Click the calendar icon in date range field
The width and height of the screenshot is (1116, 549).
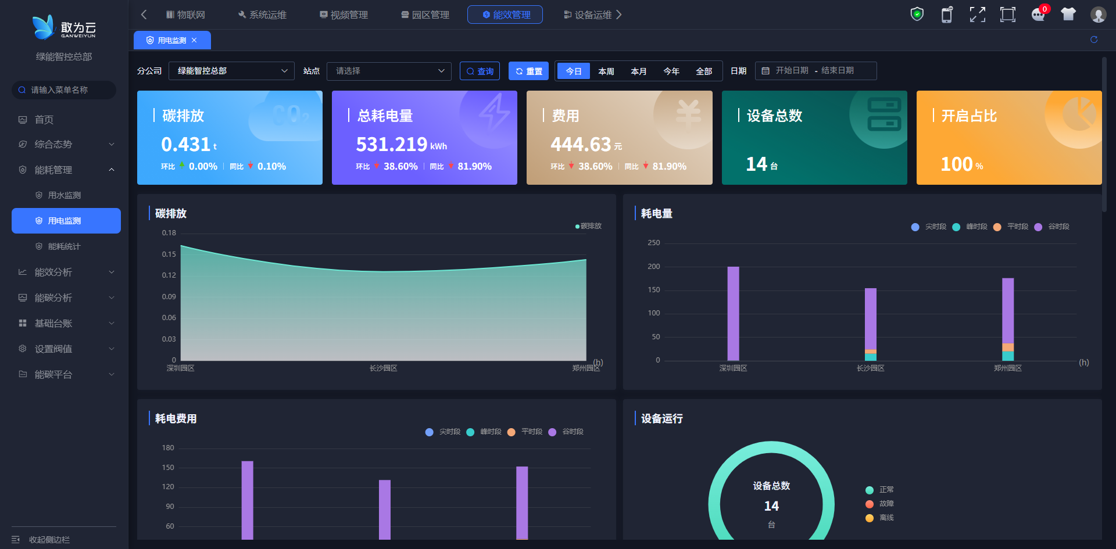[766, 71]
